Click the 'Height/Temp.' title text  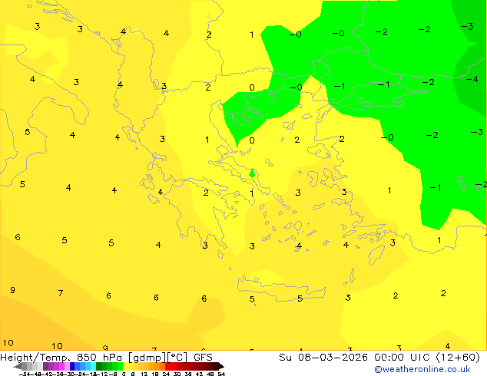(35, 358)
